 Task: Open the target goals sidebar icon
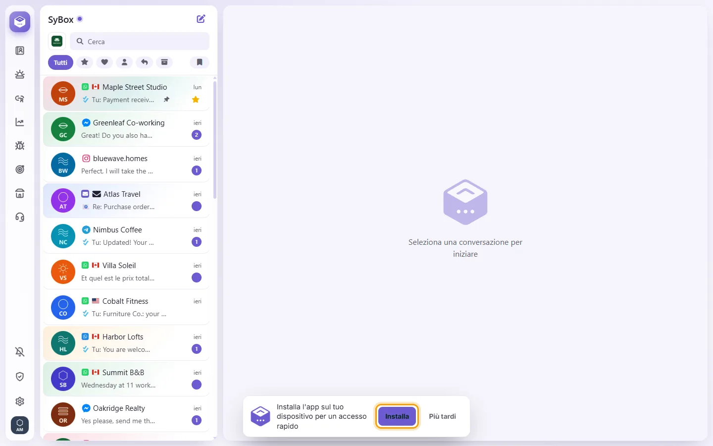pos(20,169)
